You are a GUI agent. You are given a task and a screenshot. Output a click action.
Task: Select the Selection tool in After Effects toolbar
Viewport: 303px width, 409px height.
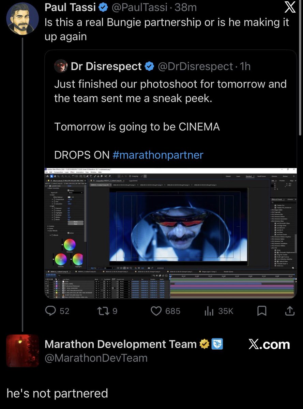click(x=51, y=177)
